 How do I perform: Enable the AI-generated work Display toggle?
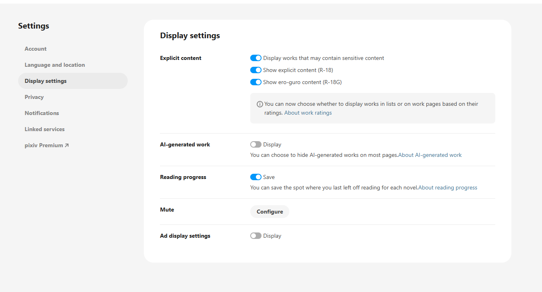click(x=256, y=145)
